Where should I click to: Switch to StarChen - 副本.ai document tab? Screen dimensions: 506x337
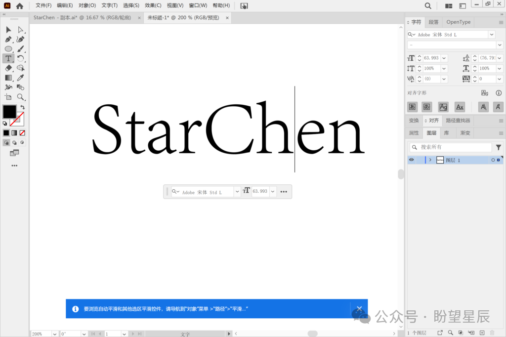(83, 17)
